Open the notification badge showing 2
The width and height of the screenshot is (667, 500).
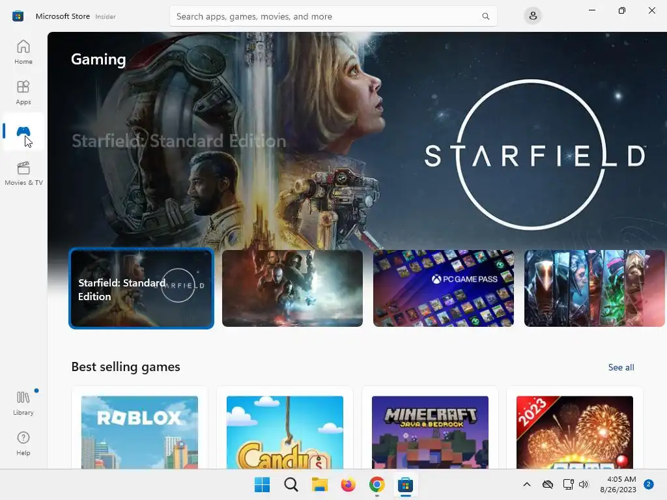pos(649,484)
